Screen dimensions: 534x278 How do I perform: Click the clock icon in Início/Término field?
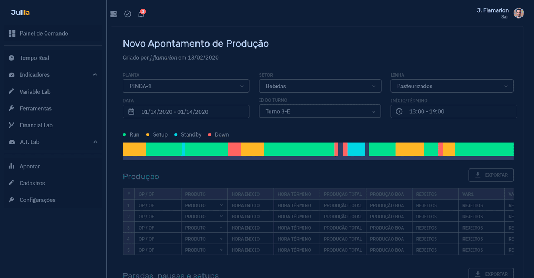tap(399, 111)
